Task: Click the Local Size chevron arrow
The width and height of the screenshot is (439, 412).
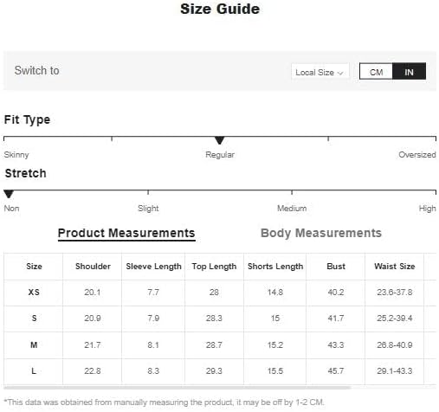Action: 340,73
